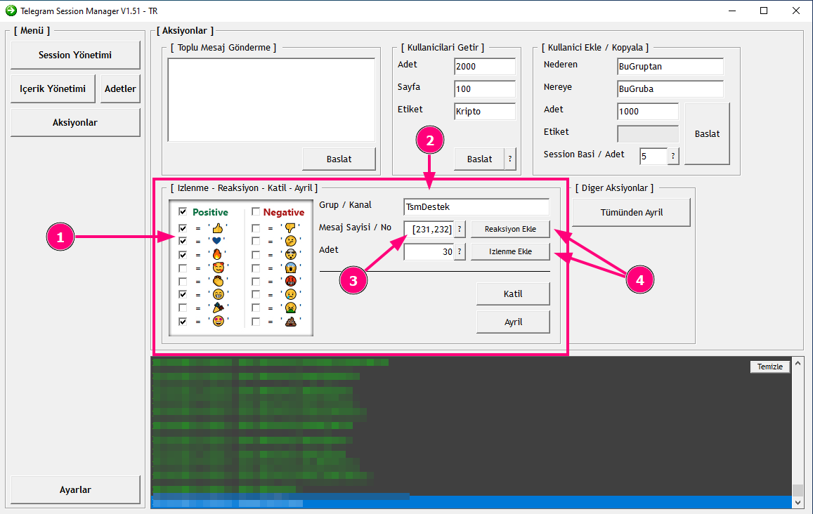813x514 pixels.
Task: Click the Katil button
Action: pyautogui.click(x=514, y=294)
